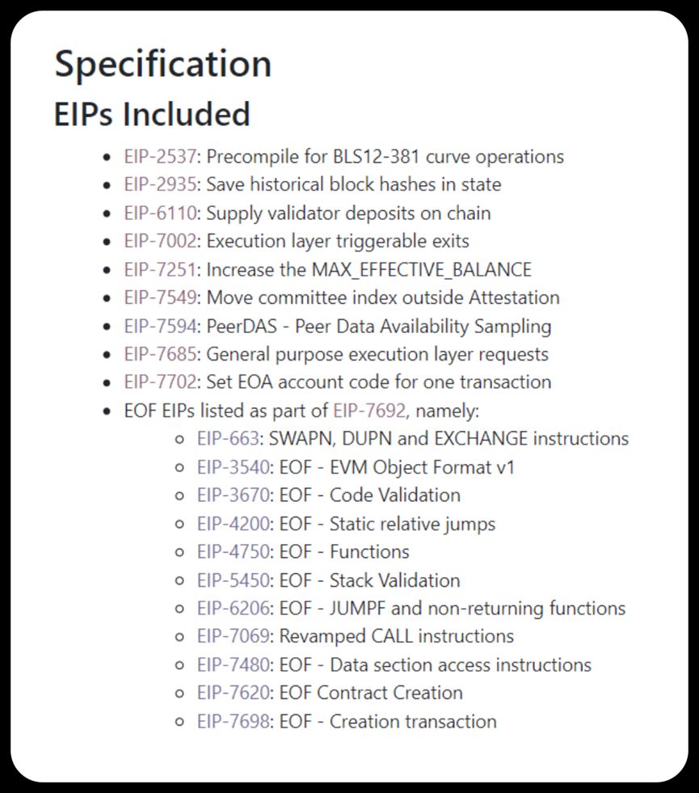The width and height of the screenshot is (699, 793).
Task: Click the EIP-4750 Functions link
Action: 233,551
